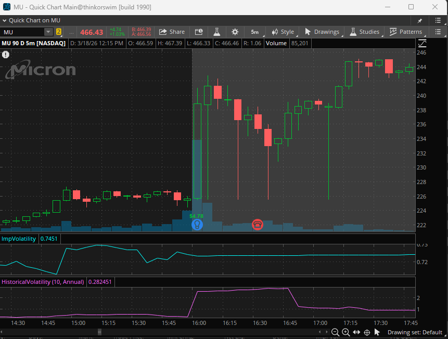
Task: Click the yellow link number 2 badge
Action: point(59,32)
